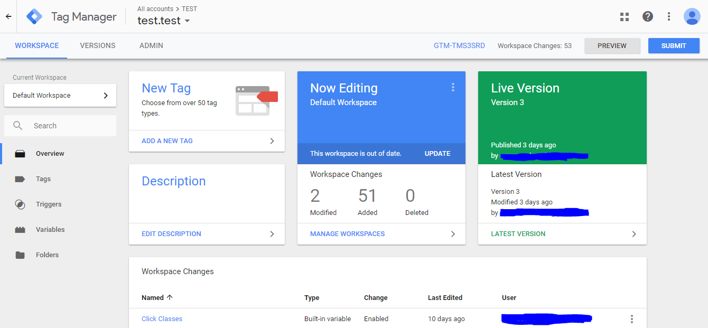This screenshot has height=328, width=708.
Task: Open Now Editing card options menu
Action: pyautogui.click(x=453, y=87)
